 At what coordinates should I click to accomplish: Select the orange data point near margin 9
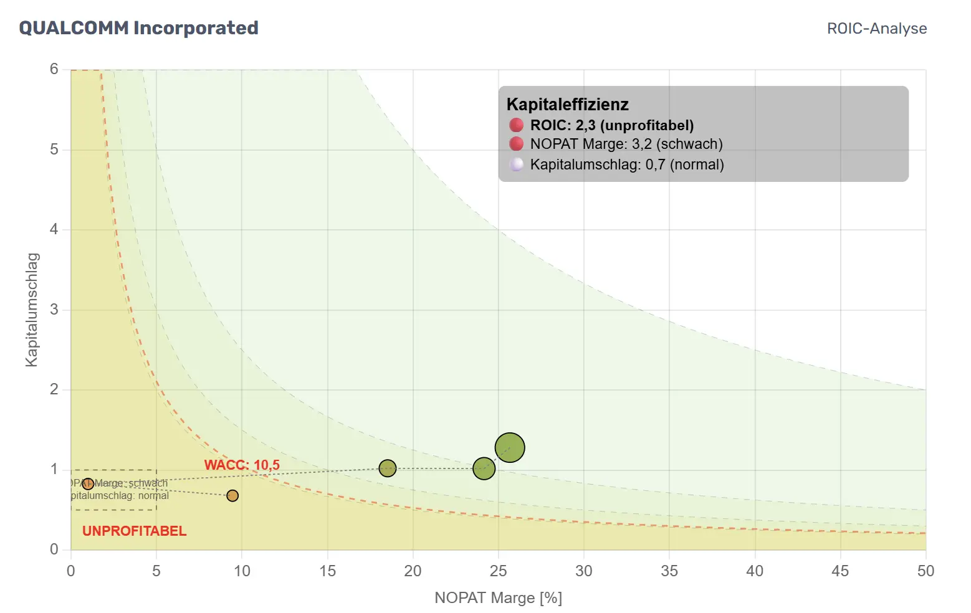pos(232,496)
